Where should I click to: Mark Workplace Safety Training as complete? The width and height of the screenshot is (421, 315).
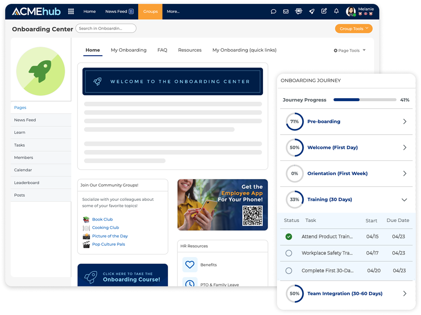(x=289, y=253)
